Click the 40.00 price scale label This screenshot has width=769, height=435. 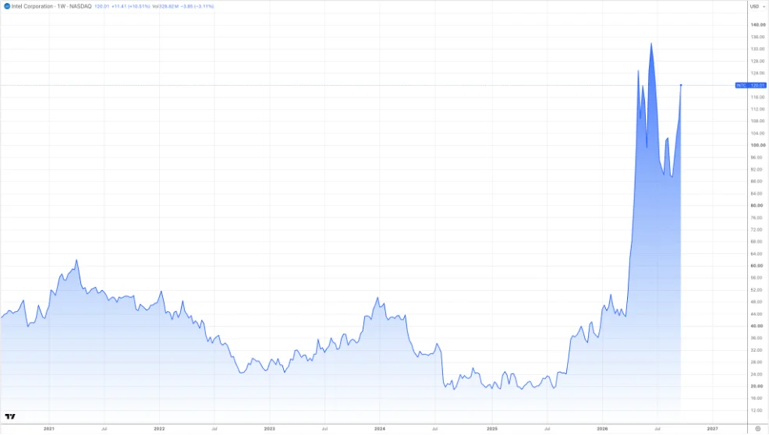757,326
